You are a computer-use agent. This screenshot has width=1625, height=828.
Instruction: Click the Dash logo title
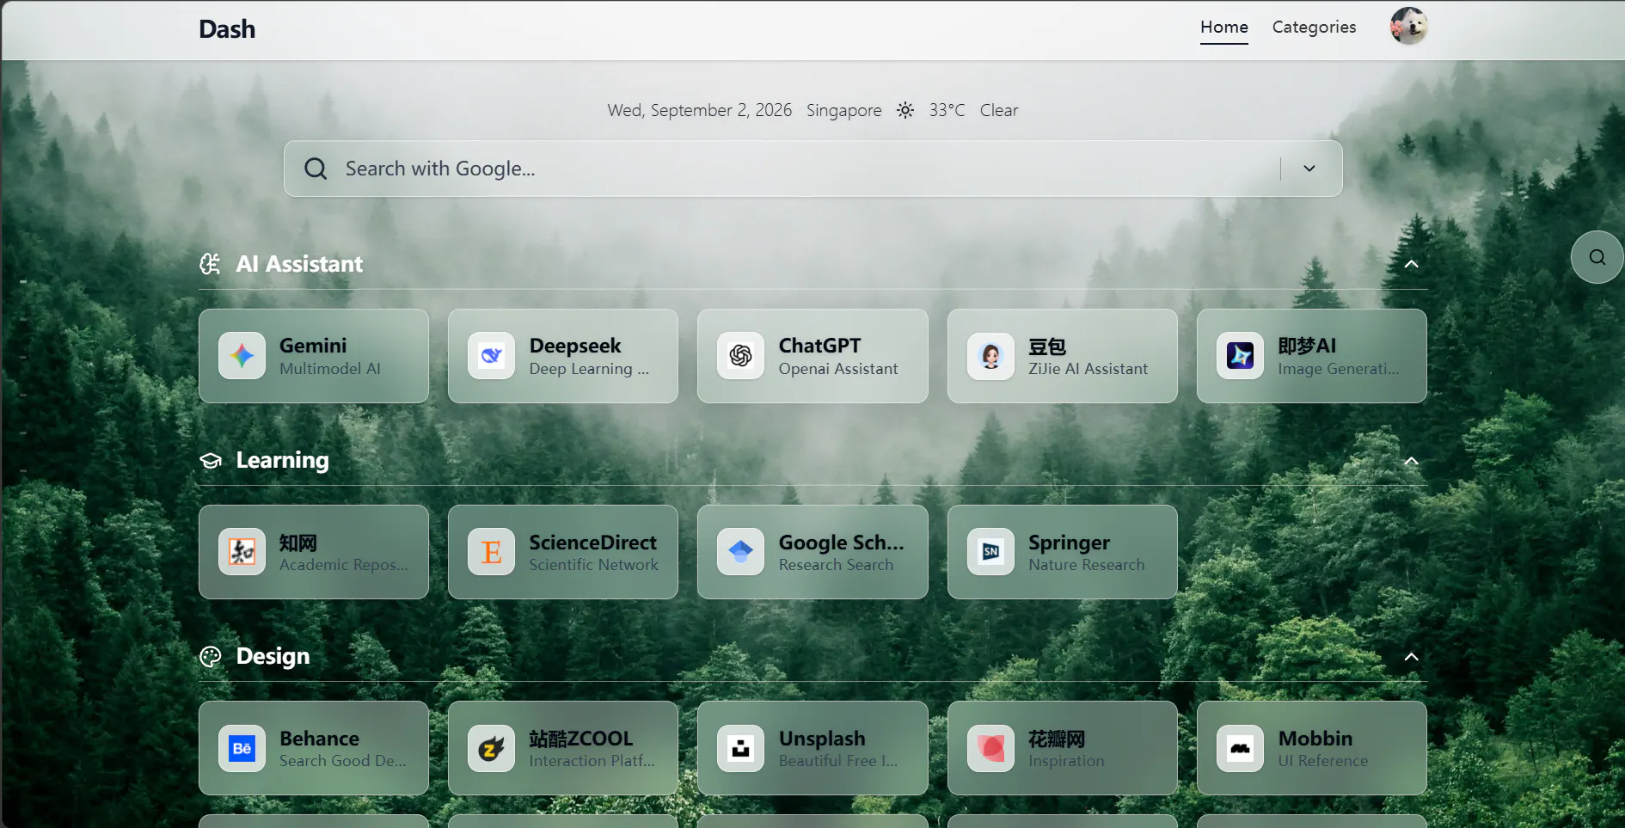pos(227,29)
